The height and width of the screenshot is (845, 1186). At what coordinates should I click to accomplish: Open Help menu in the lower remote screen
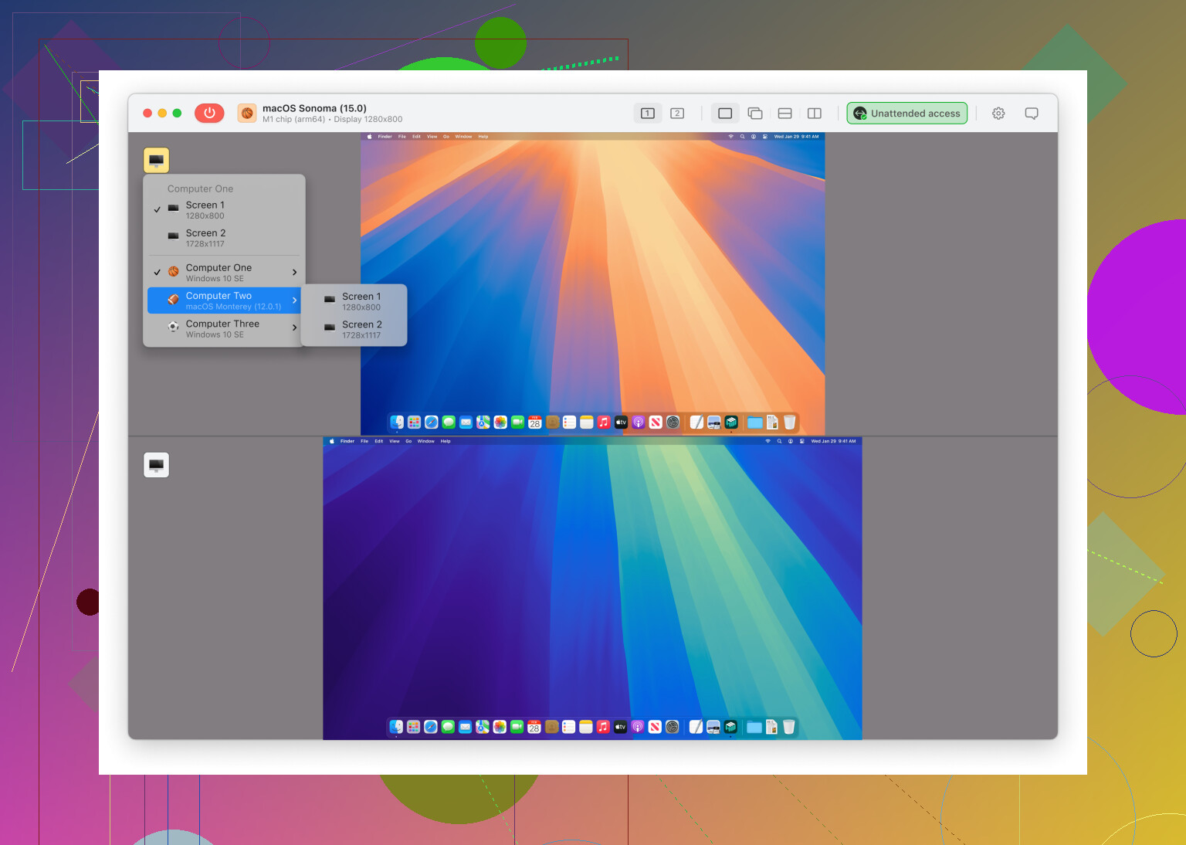446,441
